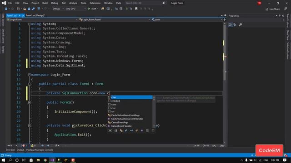Click the IntelliSense list scrollbar
This screenshot has height=163, width=291.
(x=154, y=112)
